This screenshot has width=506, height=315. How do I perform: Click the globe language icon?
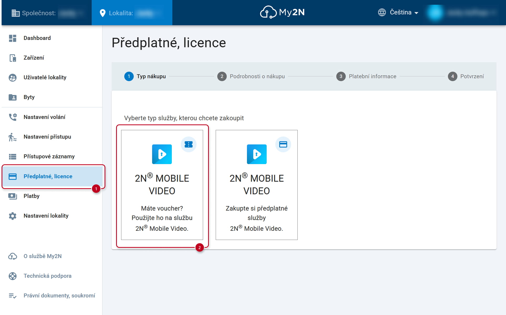click(382, 12)
